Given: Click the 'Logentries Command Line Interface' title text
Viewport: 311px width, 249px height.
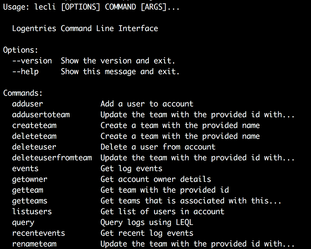Looking at the screenshot, I should tap(85, 29).
